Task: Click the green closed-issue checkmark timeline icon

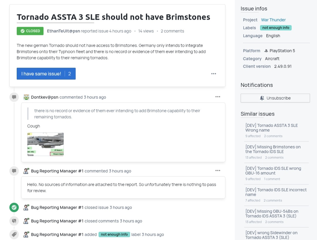Action: pos(14,207)
